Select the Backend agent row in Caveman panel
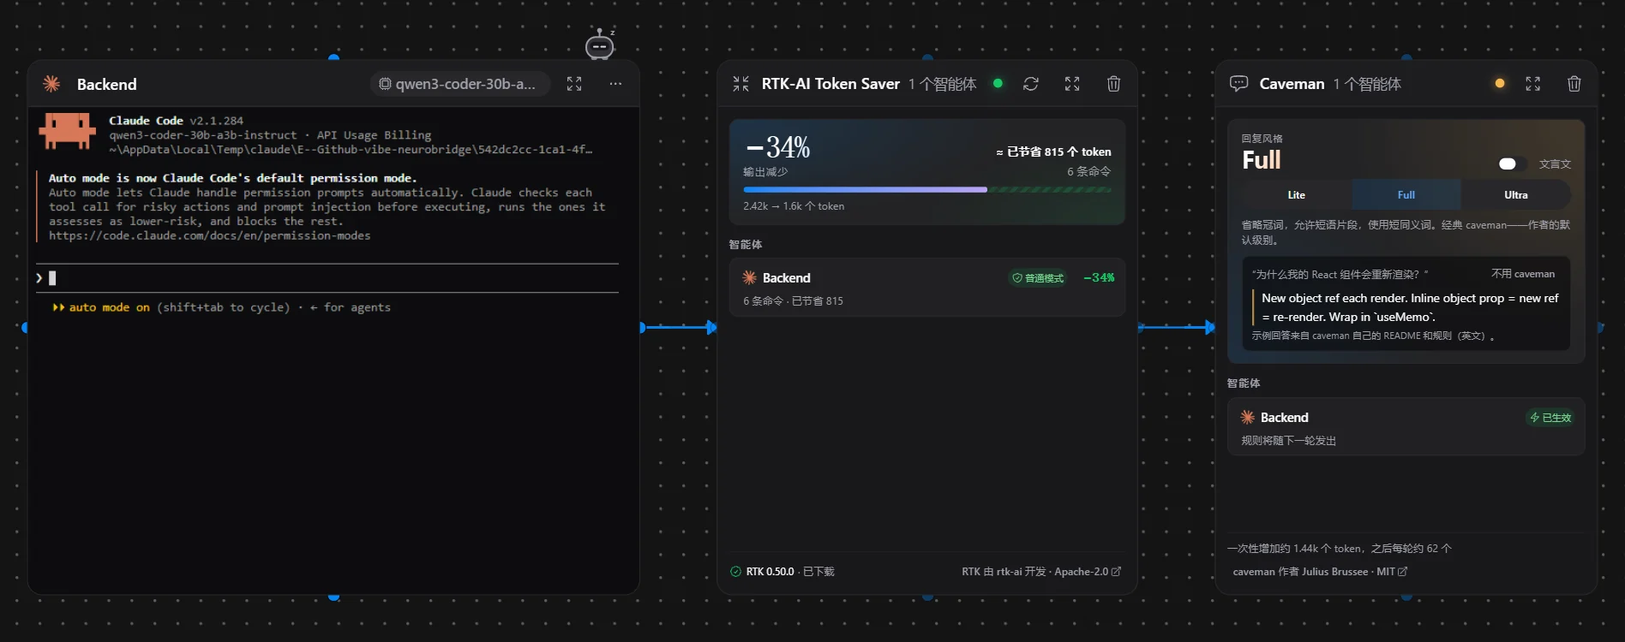The image size is (1625, 642). click(1406, 427)
